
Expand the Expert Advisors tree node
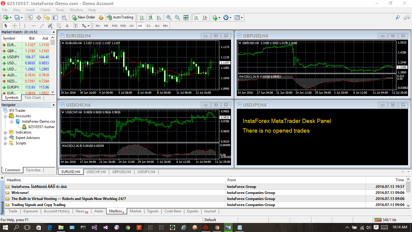(x=5, y=138)
